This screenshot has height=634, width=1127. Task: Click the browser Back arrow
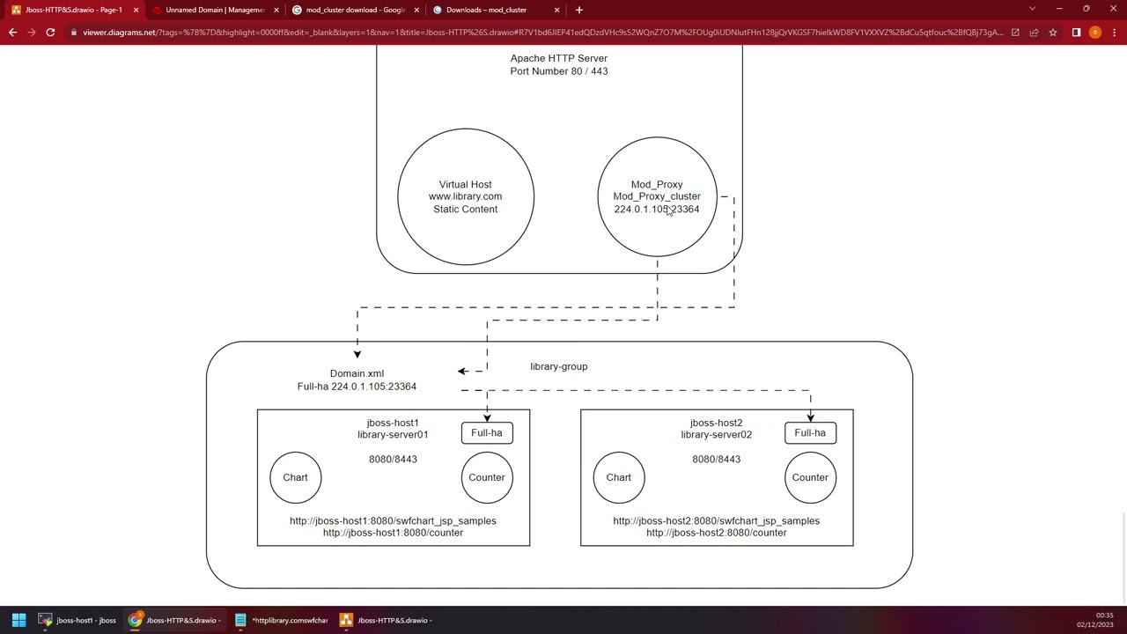(12, 33)
